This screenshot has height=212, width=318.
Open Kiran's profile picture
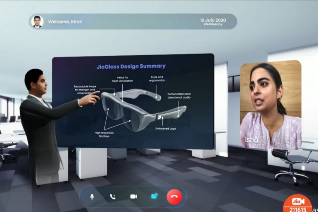[37, 21]
